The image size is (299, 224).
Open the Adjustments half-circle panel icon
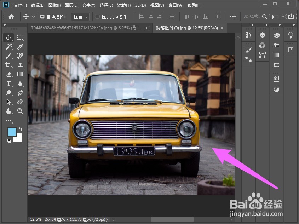click(x=276, y=89)
